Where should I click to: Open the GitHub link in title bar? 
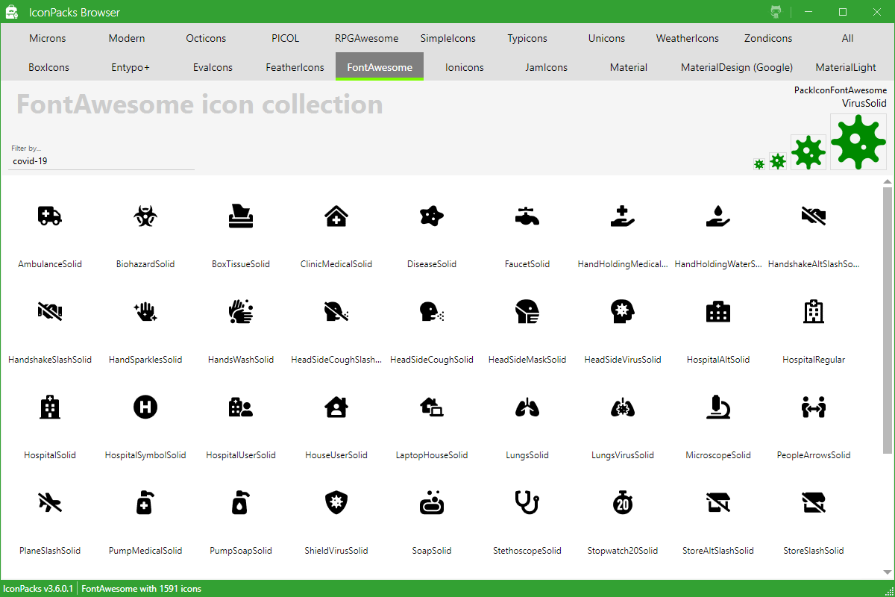pyautogui.click(x=776, y=12)
